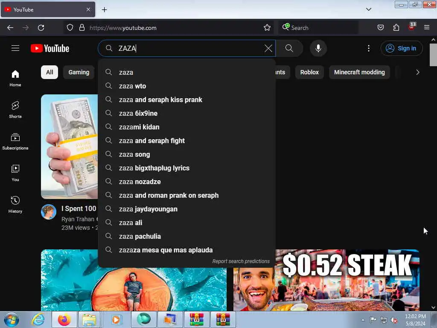This screenshot has width=437, height=328.
Task: Submit search with magnifier button
Action: 289,48
